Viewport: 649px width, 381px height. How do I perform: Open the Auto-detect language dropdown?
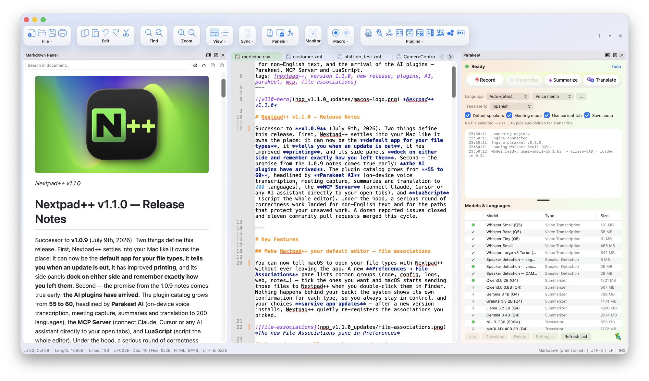[x=508, y=97]
